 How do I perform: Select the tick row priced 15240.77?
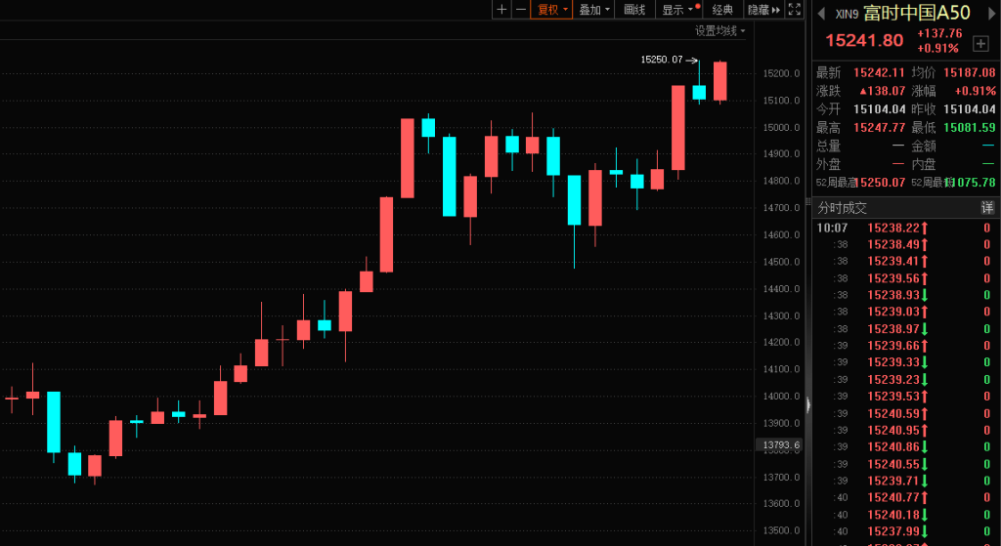(x=904, y=497)
